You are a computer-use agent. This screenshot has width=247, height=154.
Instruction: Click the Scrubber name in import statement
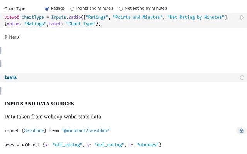[x=34, y=131]
